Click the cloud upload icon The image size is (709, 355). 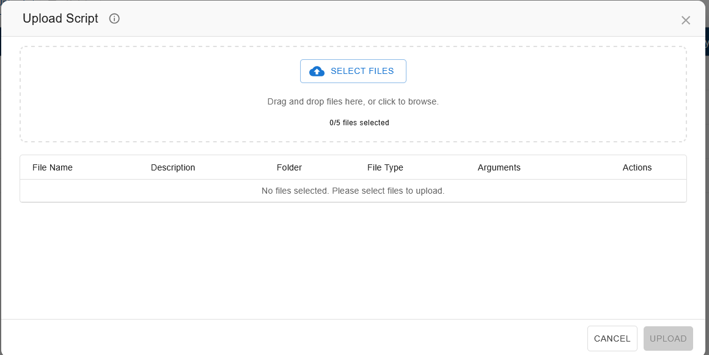317,71
